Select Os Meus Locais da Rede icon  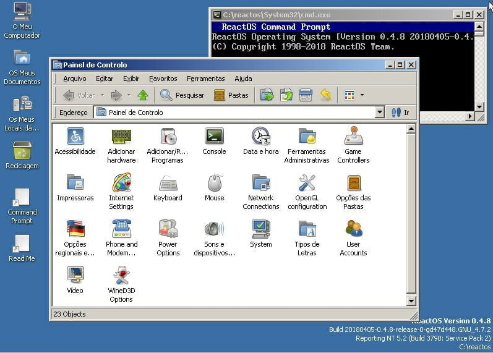(22, 114)
